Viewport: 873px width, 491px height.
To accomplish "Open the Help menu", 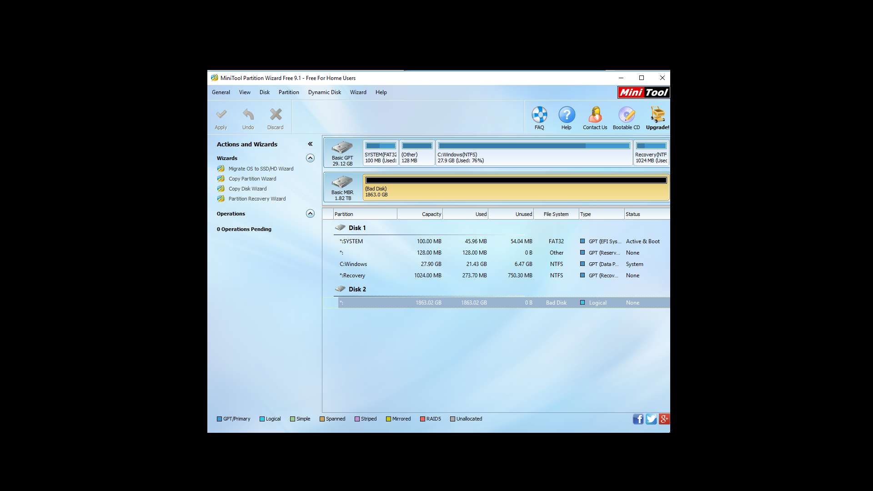I will click(x=381, y=92).
